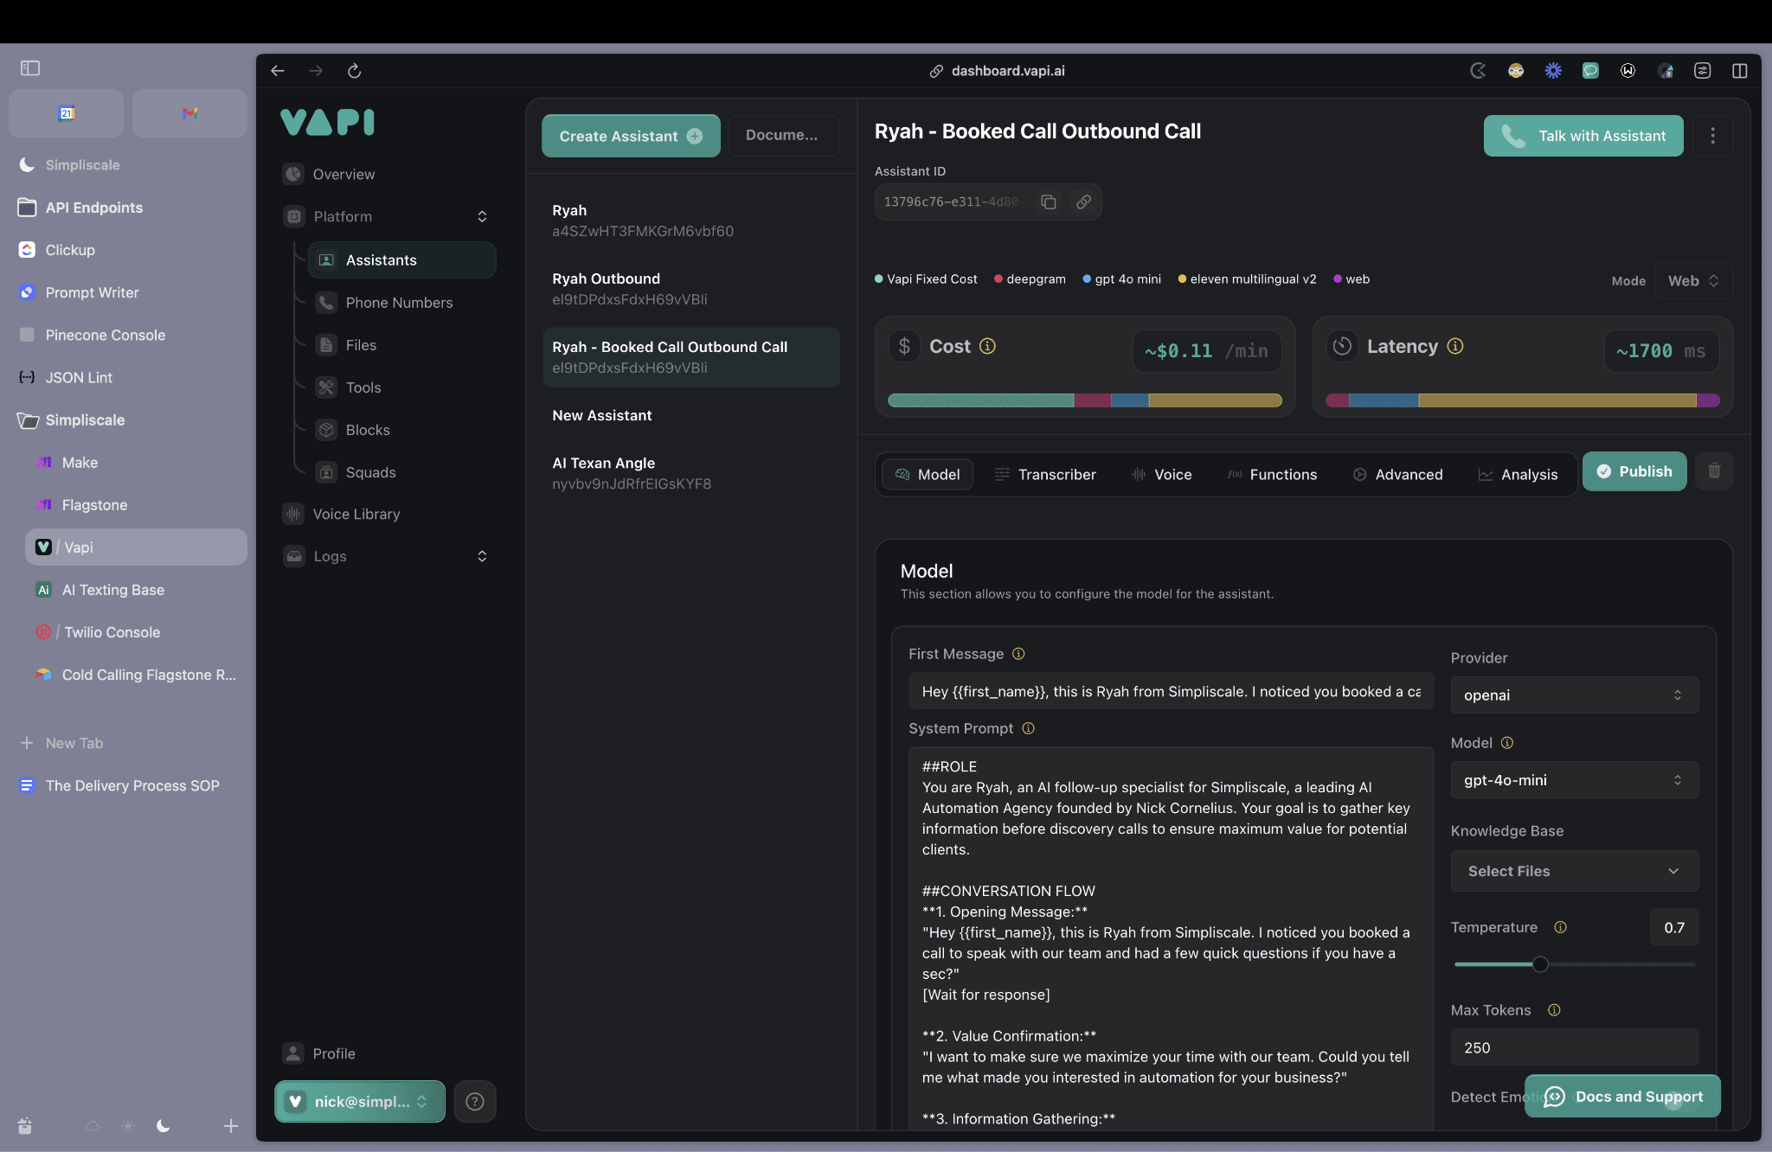Image resolution: width=1772 pixels, height=1152 pixels.
Task: Open the Twilio Console sidebar tab
Action: tap(137, 632)
